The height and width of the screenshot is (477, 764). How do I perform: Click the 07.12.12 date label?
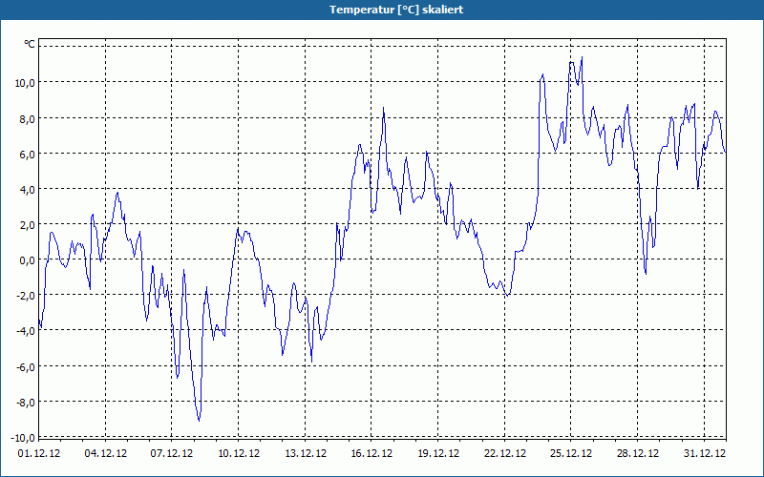173,454
